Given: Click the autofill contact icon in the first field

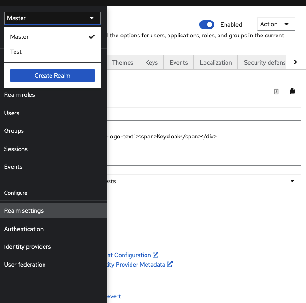Looking at the screenshot, I should pyautogui.click(x=276, y=92).
